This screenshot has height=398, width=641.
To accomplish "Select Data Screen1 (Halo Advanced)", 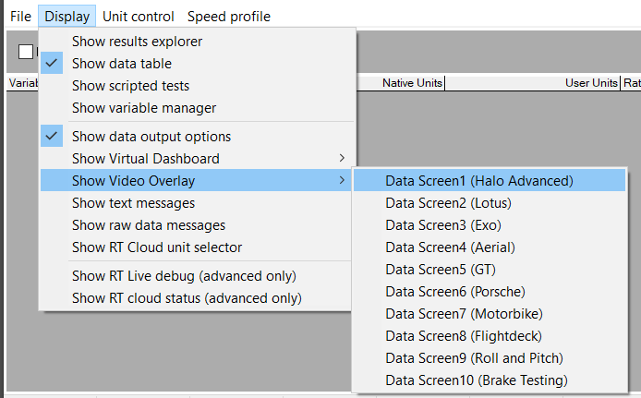I will tap(478, 181).
